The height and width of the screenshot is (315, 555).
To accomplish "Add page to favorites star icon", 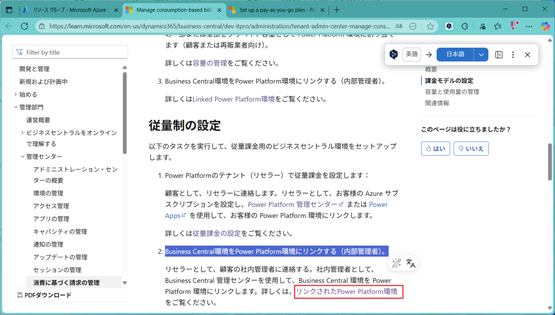I will (x=430, y=26).
